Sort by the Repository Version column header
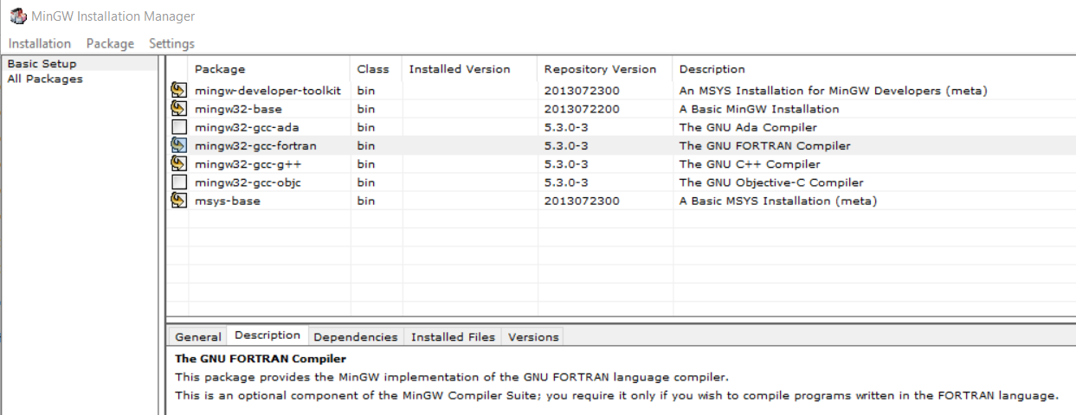1076x415 pixels. [600, 69]
